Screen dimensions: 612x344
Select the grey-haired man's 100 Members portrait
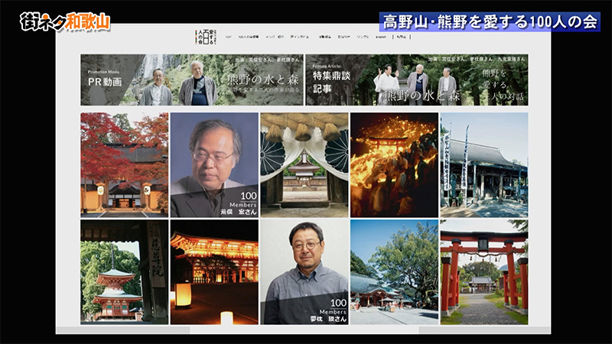click(x=214, y=164)
